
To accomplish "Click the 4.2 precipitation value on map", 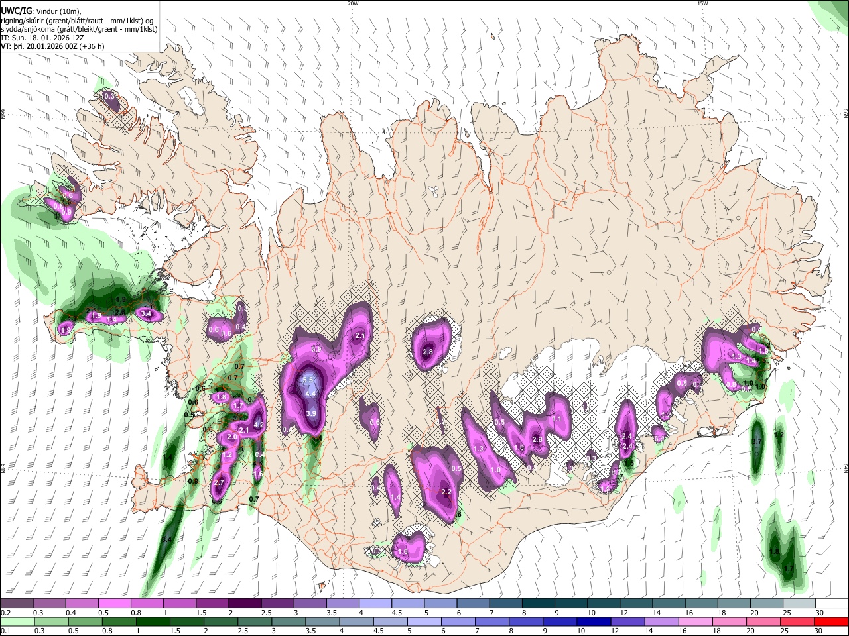I will [259, 425].
